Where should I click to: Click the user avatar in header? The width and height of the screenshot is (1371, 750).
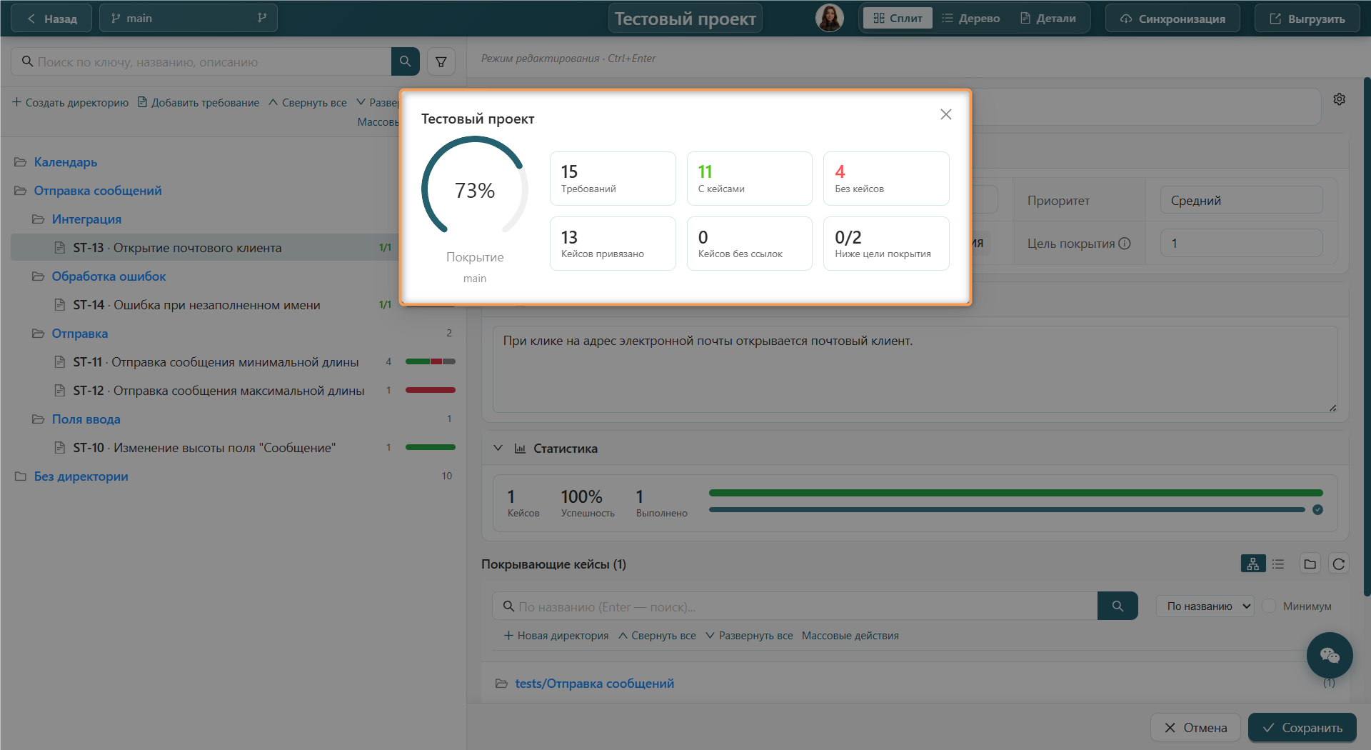(x=829, y=19)
